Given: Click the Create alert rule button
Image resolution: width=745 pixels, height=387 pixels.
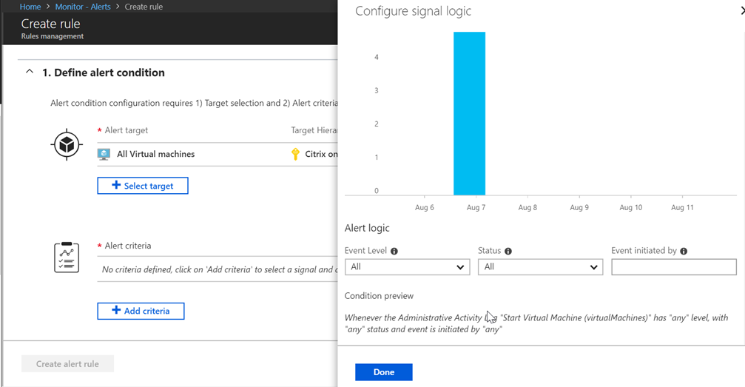Looking at the screenshot, I should (67, 364).
